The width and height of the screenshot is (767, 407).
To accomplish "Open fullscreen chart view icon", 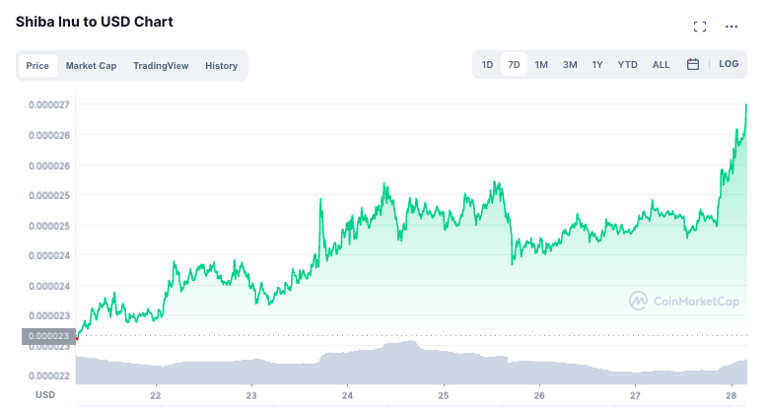I will (700, 27).
